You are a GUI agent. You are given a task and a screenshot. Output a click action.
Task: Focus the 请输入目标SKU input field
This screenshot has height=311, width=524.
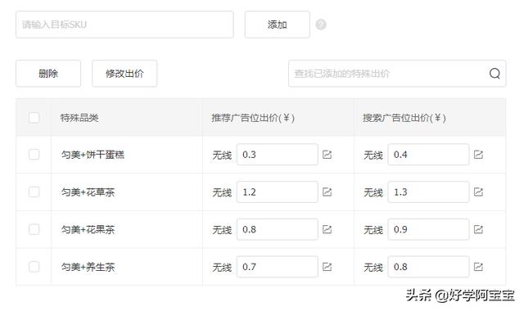click(124, 25)
